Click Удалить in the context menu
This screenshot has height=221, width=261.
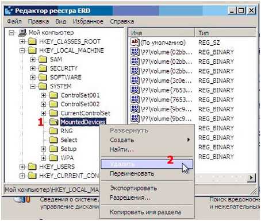tap(147, 164)
